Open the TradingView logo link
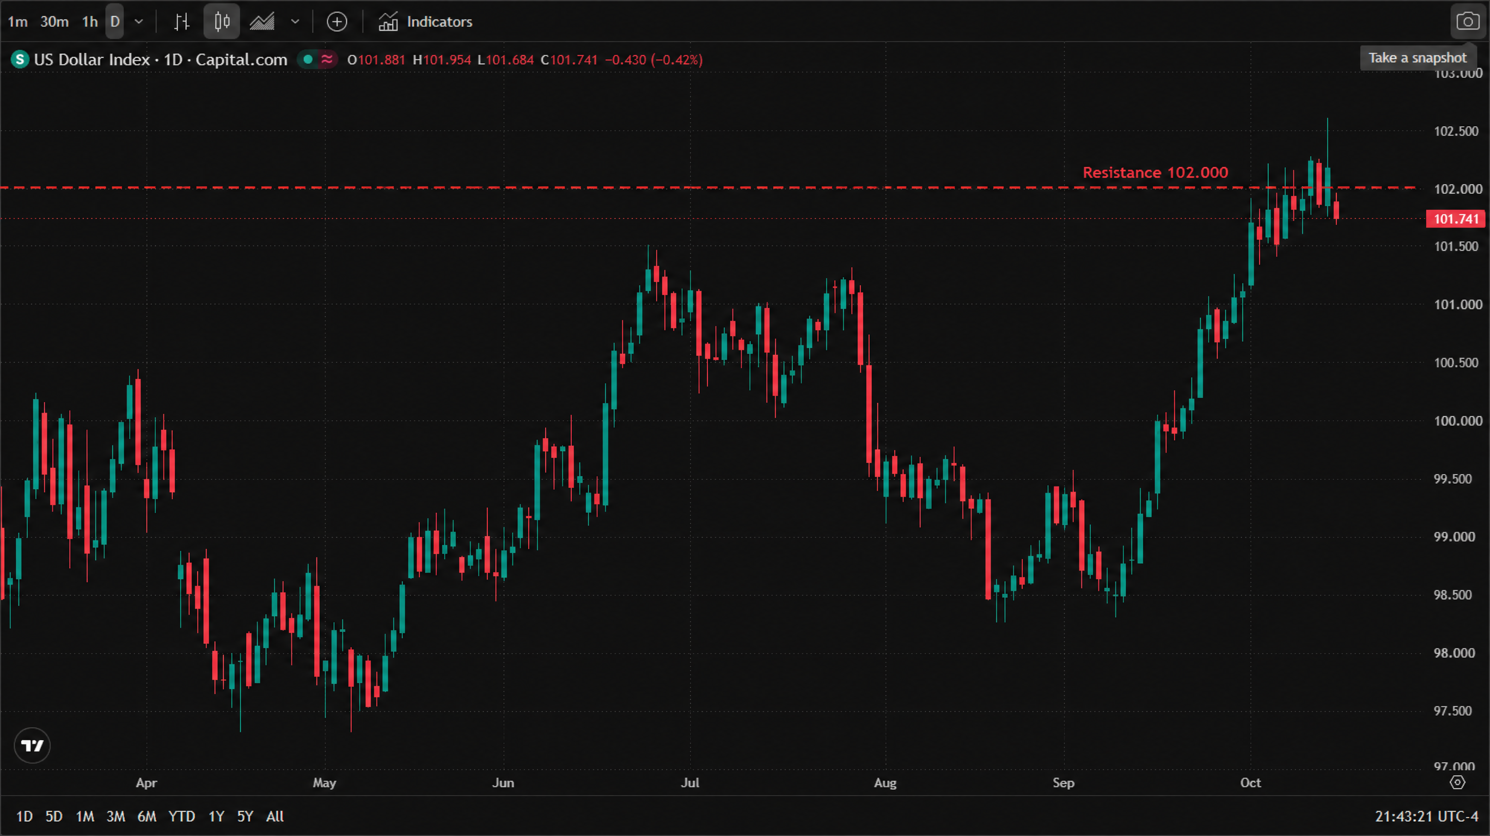1490x836 pixels. point(32,745)
